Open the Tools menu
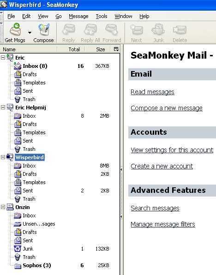 (102, 16)
